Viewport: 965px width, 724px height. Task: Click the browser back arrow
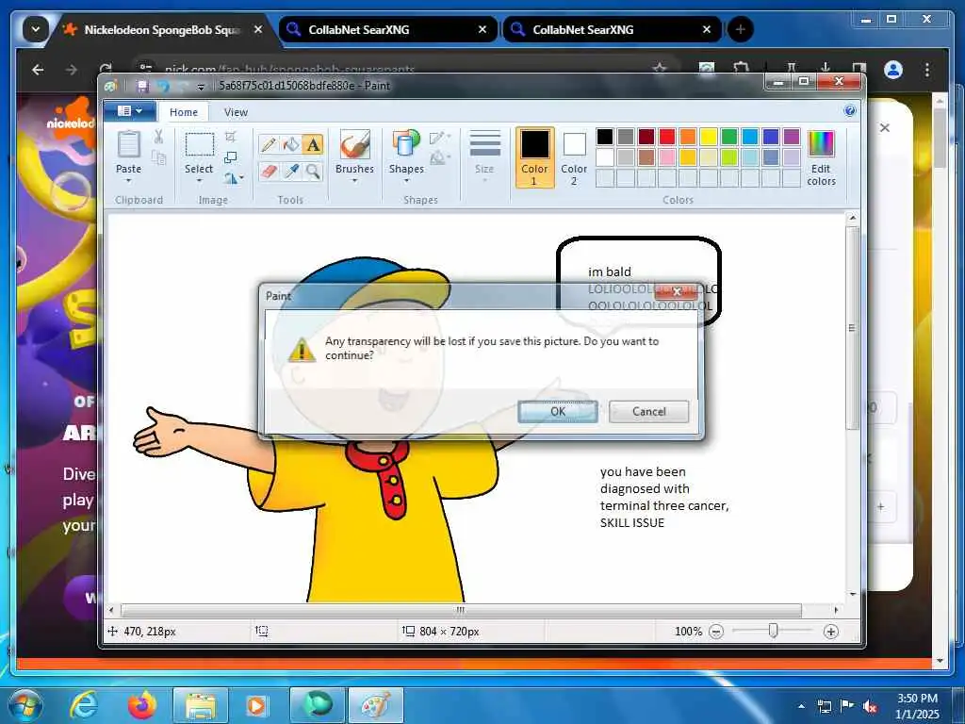[38, 70]
